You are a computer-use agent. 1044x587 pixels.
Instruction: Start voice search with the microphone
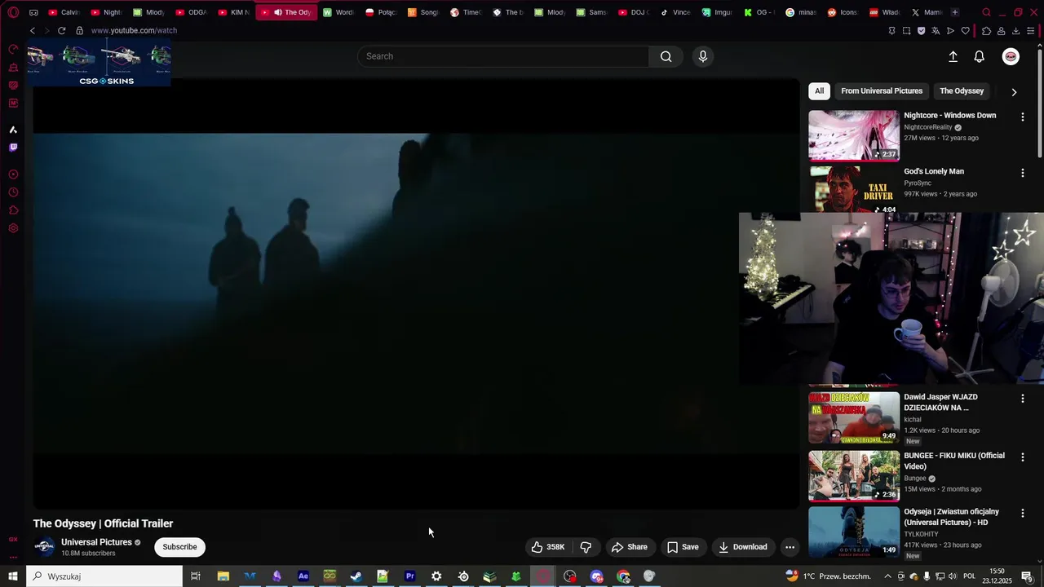pos(703,56)
